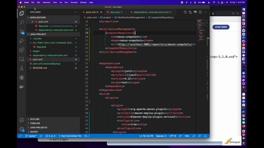Click the CHAT NOW button in browser
This screenshot has height=148, width=264.
[x=221, y=27]
